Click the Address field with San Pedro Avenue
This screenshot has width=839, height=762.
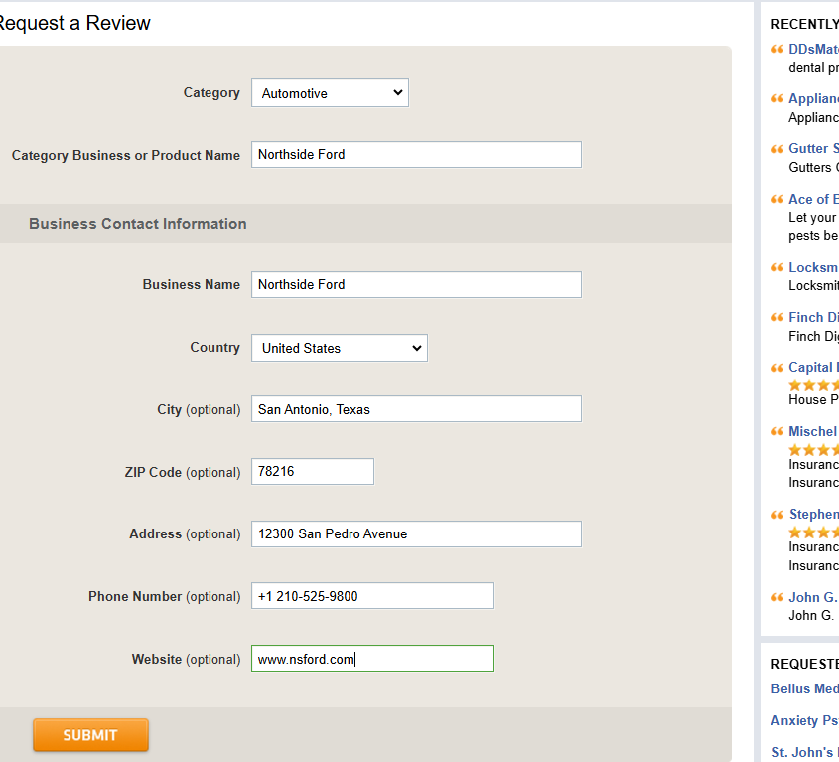point(416,533)
